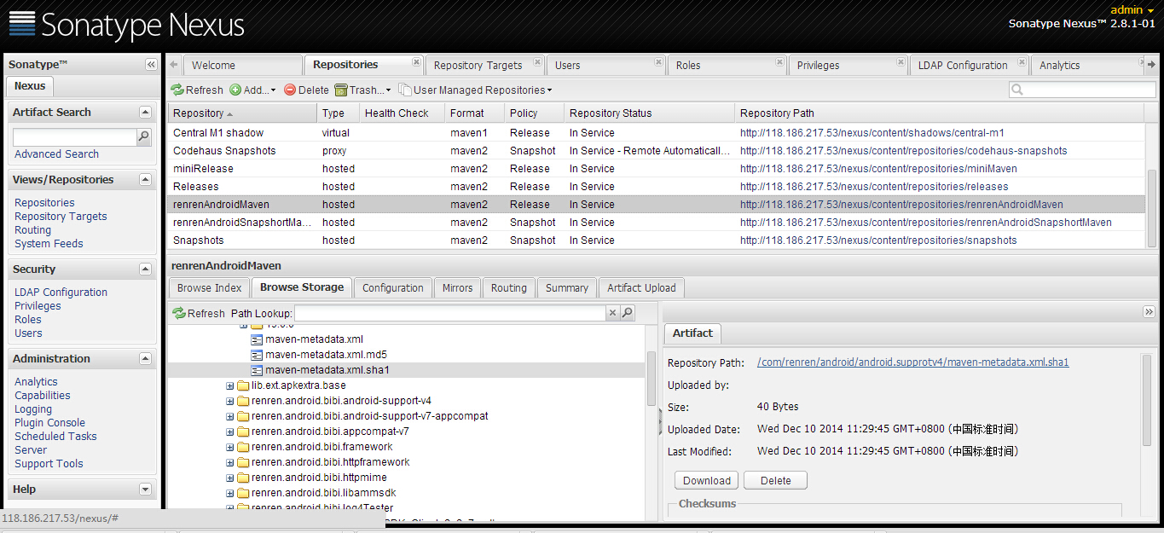Image resolution: width=1164 pixels, height=533 pixels.
Task: Click the lib.ext.apkextra.base folder icon
Action: (243, 385)
